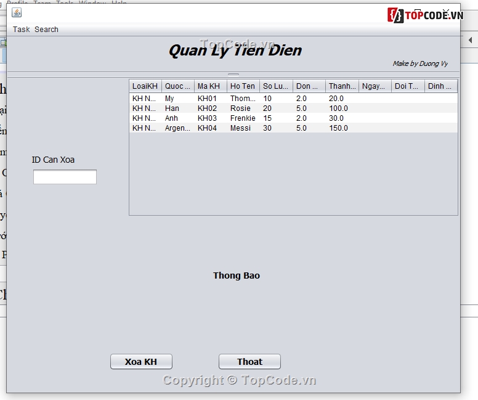Click scroll up arrow of background window
Screen dimensions: 478x400
click(470, 41)
